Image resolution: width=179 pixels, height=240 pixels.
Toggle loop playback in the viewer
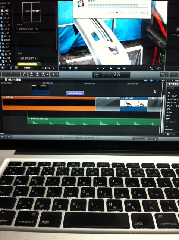(x=159, y=68)
